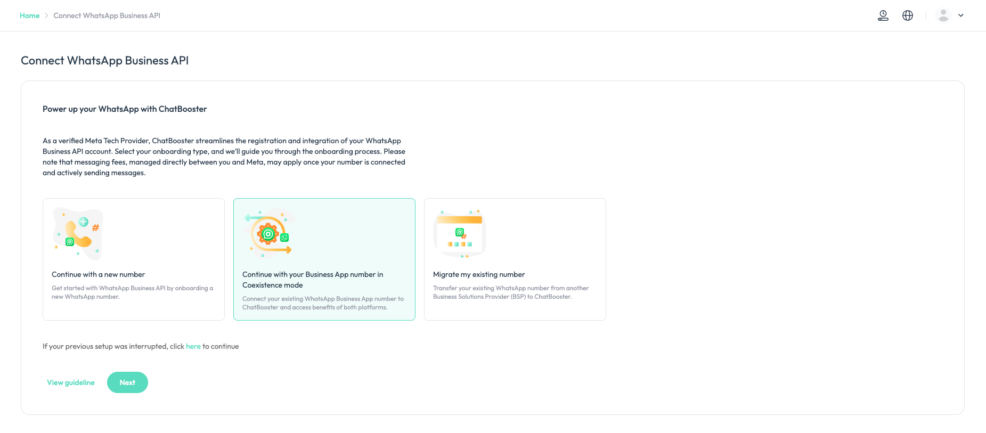Click the phone illustration for new number
986x433 pixels.
pos(78,234)
